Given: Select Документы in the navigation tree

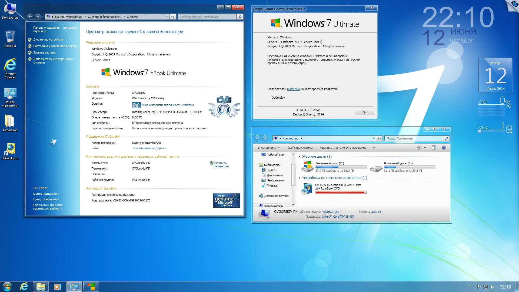Looking at the screenshot, I should coord(274,175).
